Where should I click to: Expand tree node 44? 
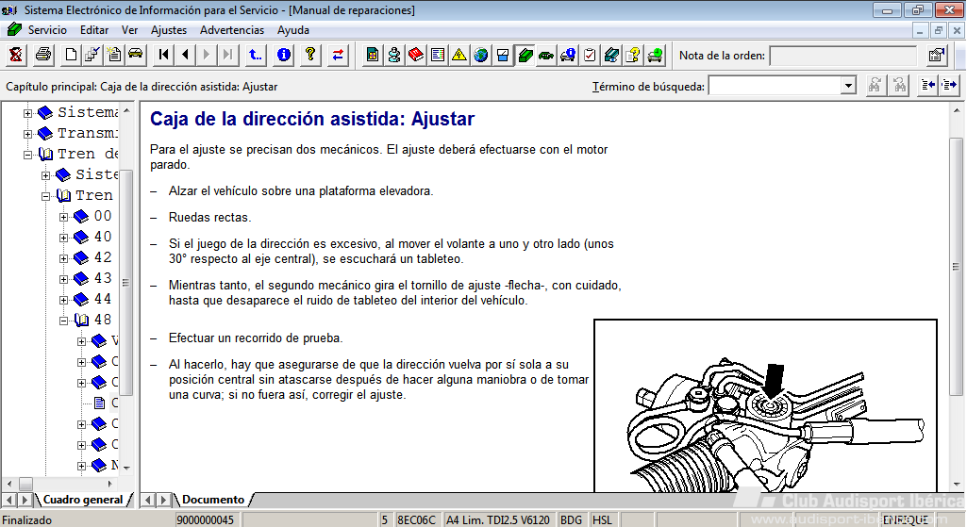pyautogui.click(x=63, y=300)
